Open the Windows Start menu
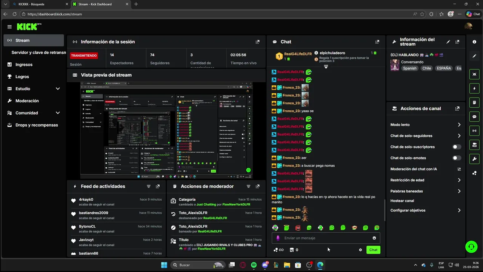 (164, 265)
